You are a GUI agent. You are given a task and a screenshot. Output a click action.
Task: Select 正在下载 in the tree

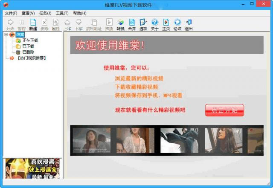pos(30,40)
